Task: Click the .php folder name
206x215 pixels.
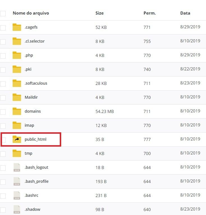Action: [29, 55]
